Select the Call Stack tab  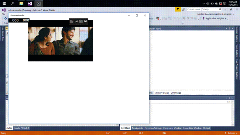coord(126,128)
